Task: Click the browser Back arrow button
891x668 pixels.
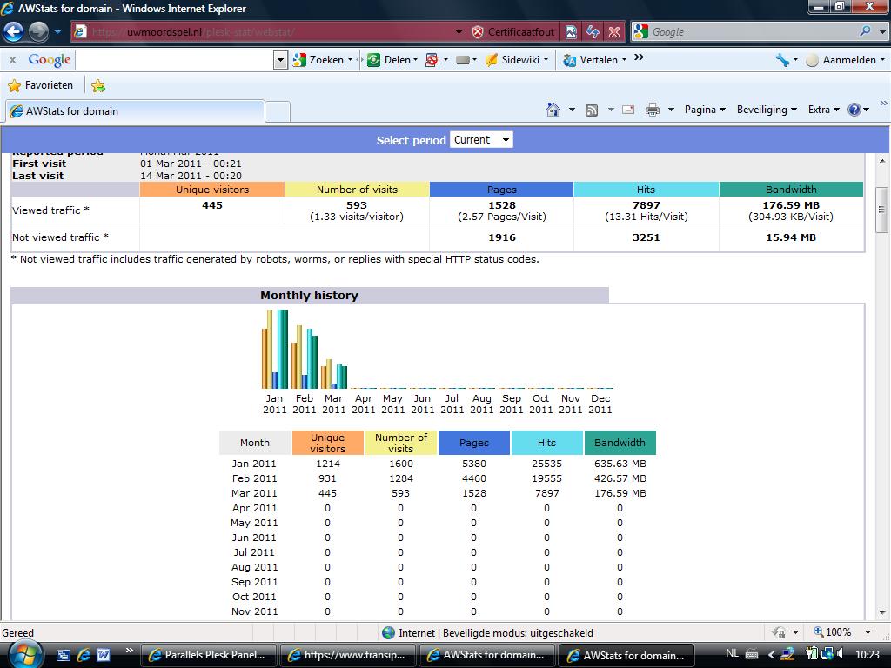Action: [x=14, y=32]
